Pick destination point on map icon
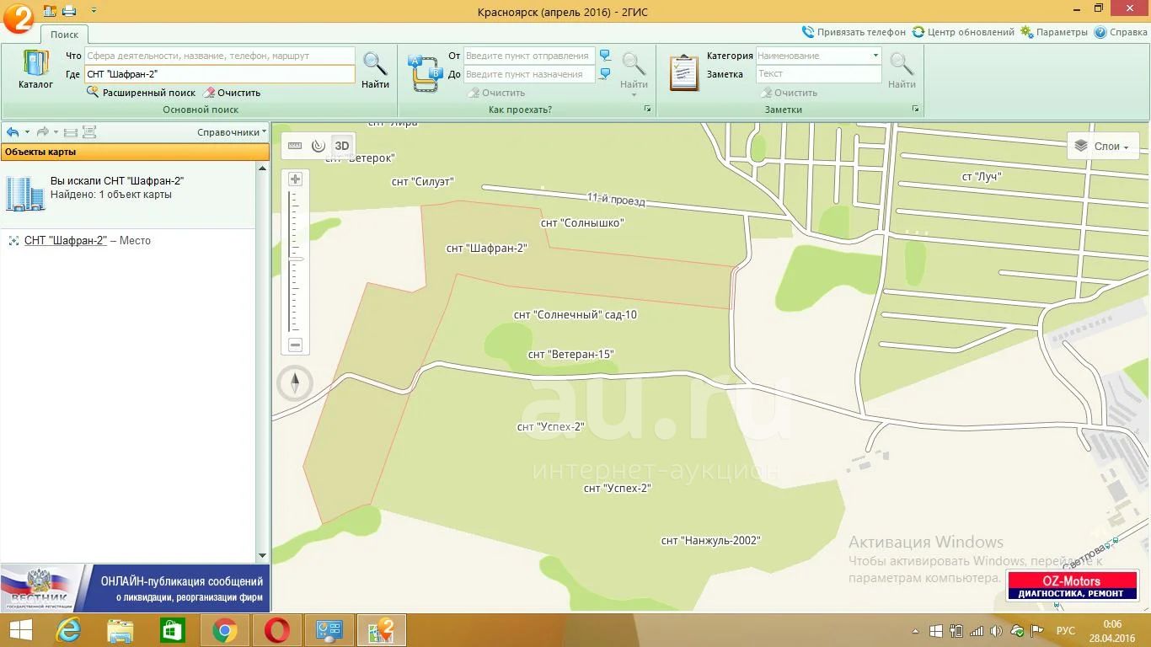 (605, 74)
